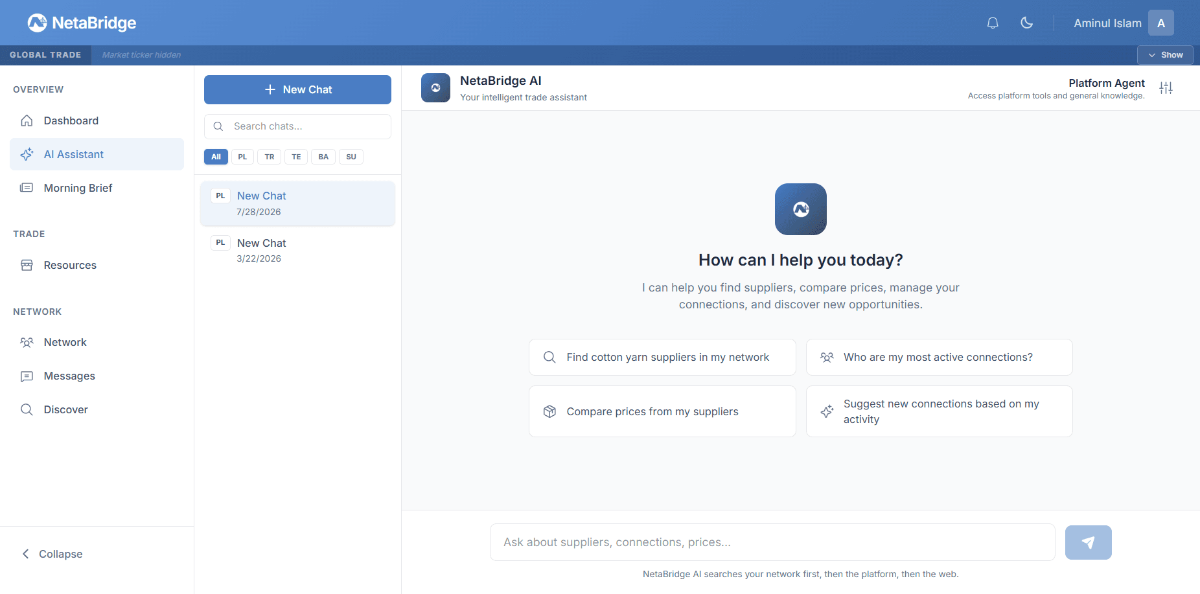Click the Platform Agent label

1107,83
